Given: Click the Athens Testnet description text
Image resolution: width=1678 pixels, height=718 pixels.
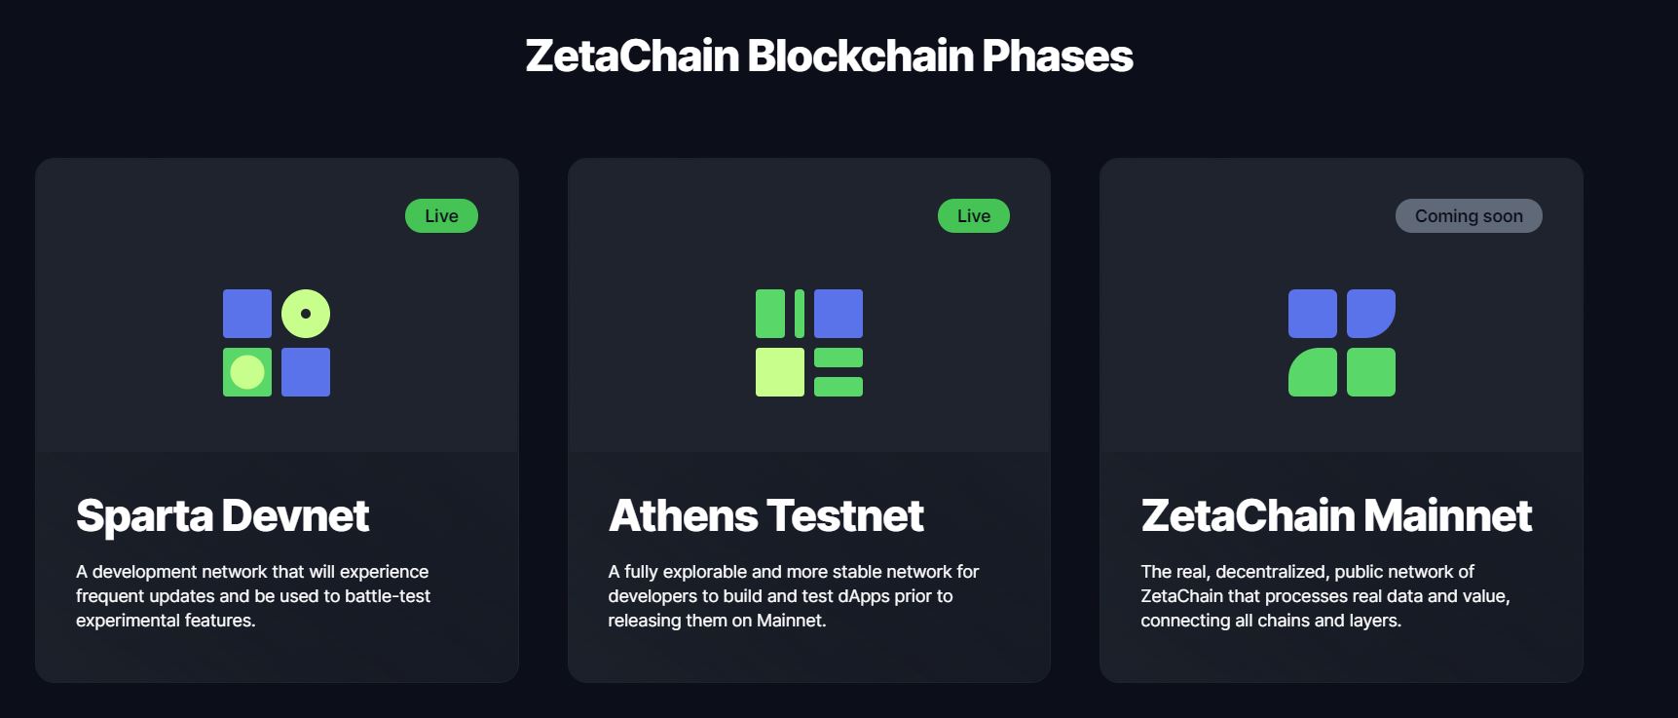Looking at the screenshot, I should [793, 596].
